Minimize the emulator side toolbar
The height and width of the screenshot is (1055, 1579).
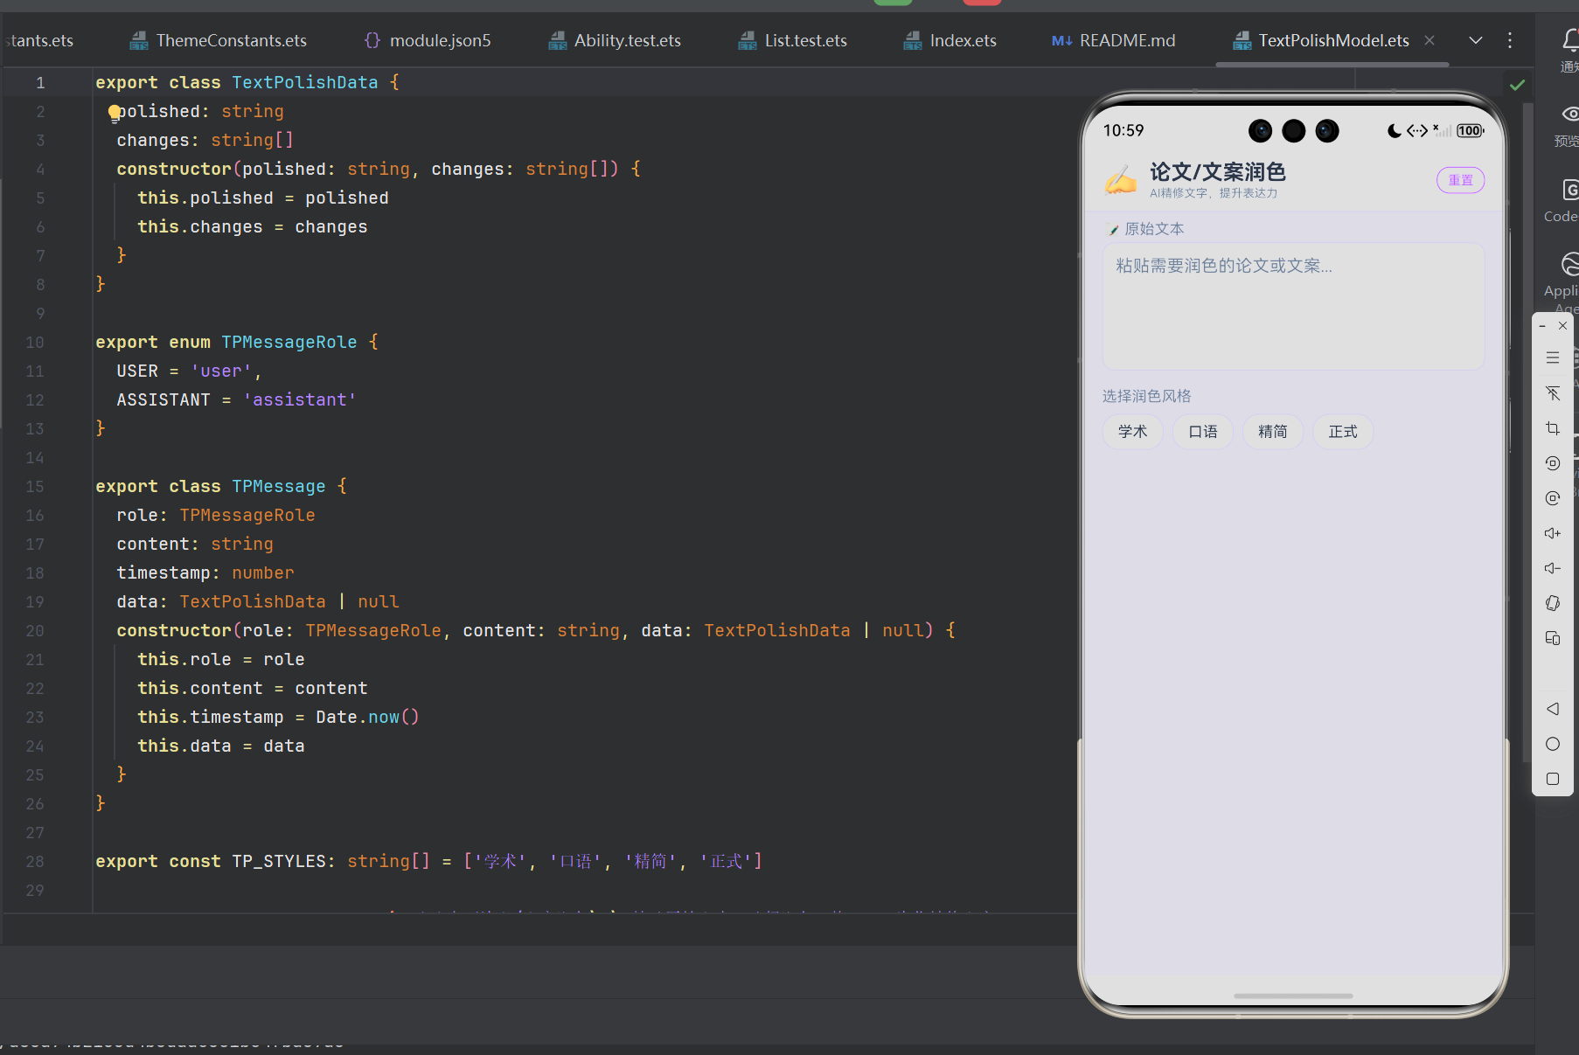tap(1542, 326)
